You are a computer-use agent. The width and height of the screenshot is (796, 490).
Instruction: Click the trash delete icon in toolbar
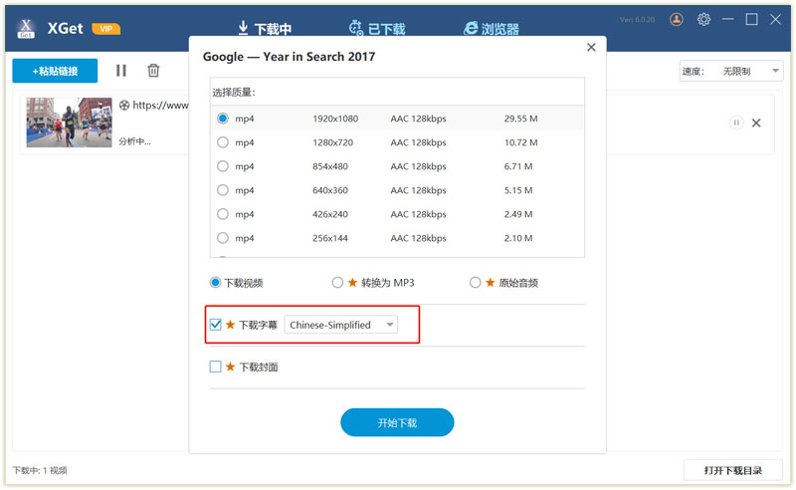153,71
